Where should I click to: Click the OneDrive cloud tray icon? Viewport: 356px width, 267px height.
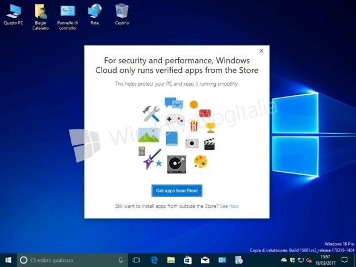(x=284, y=260)
